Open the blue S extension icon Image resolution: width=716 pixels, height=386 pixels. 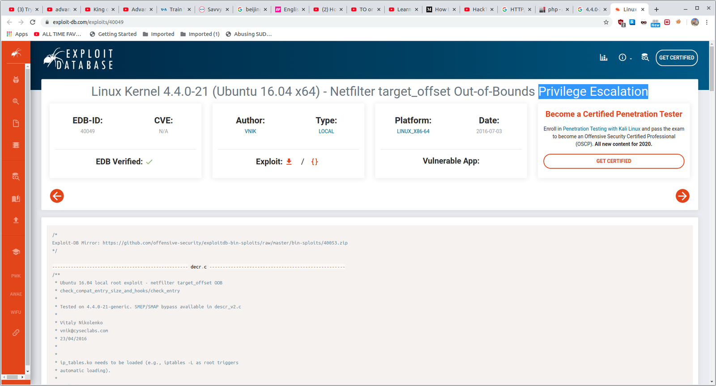pos(632,22)
